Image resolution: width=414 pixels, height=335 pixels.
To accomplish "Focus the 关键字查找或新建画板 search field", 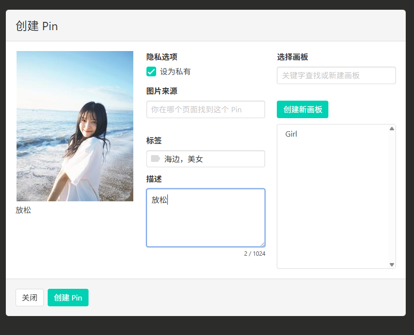I will [336, 75].
